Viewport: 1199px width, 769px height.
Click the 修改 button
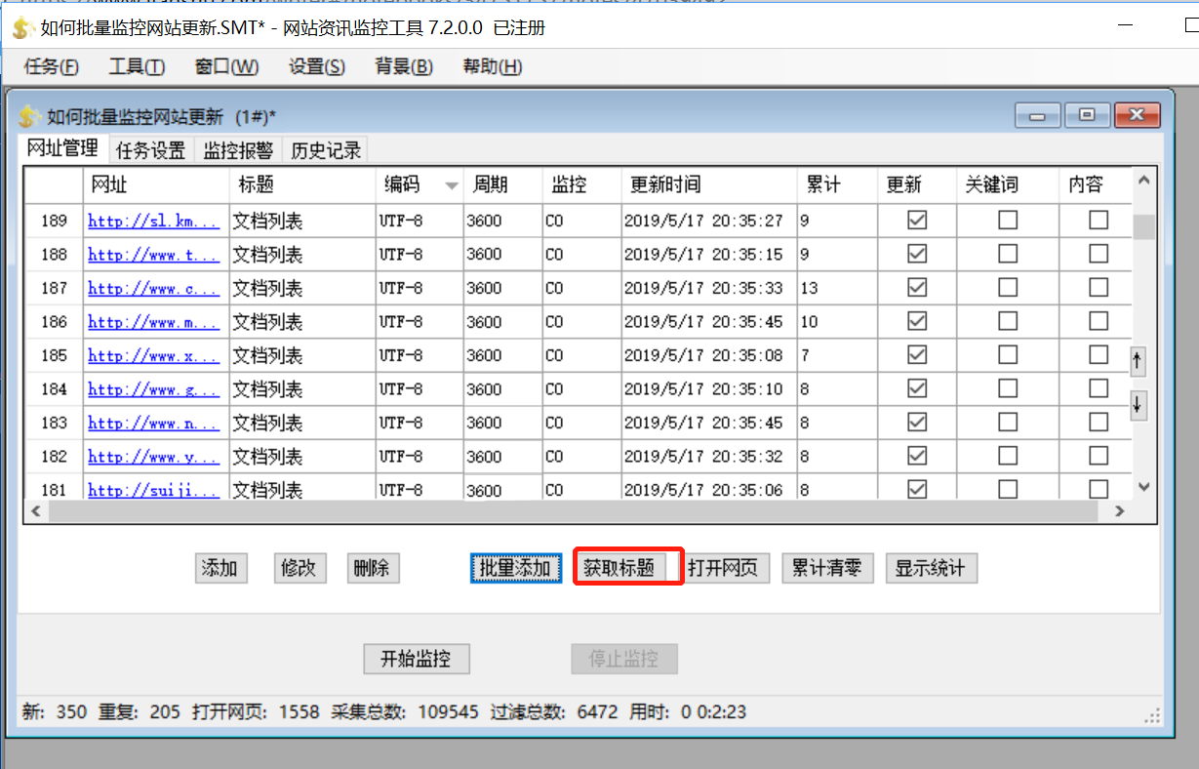point(299,568)
